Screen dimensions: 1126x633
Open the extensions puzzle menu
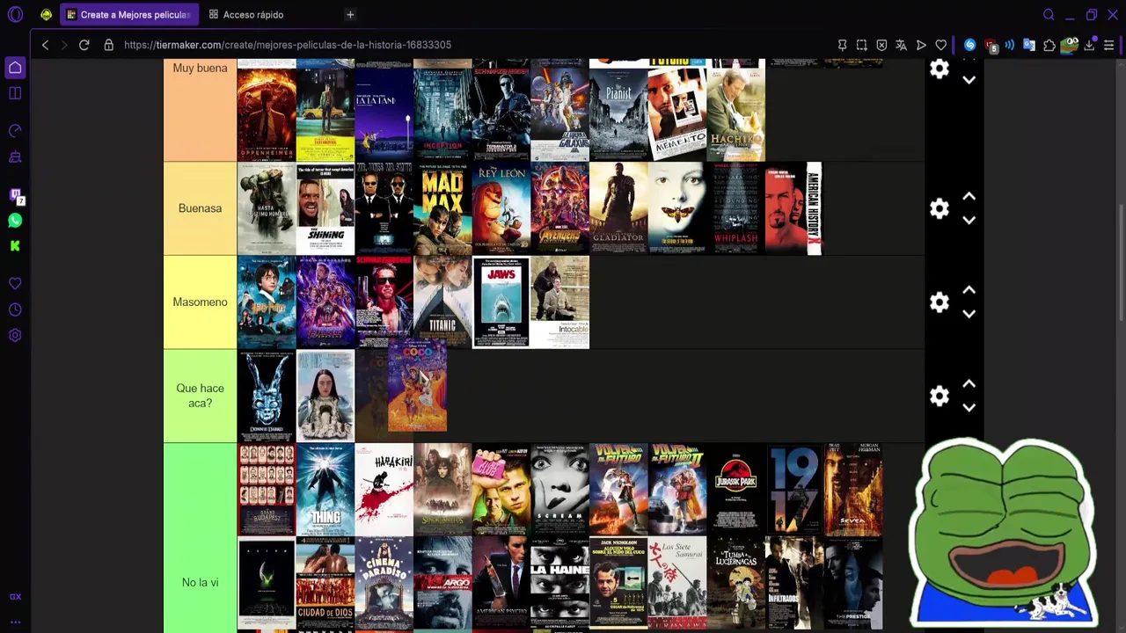[1049, 45]
